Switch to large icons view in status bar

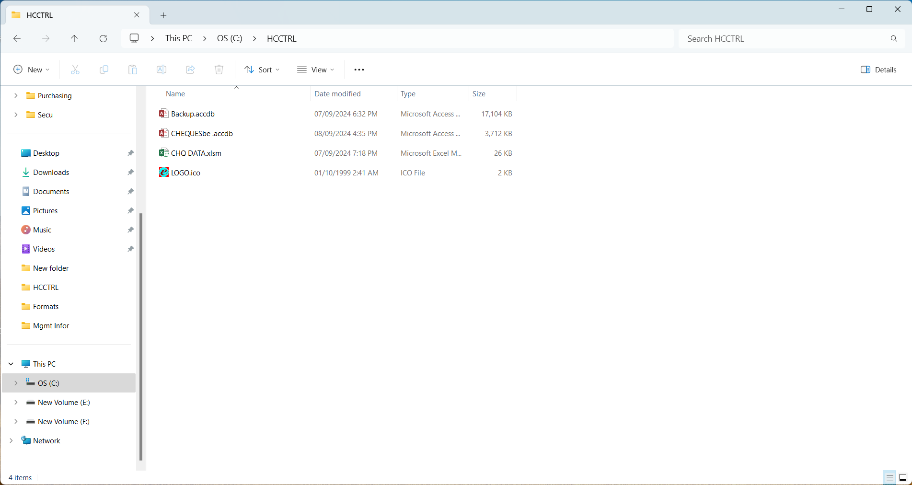[x=903, y=477]
